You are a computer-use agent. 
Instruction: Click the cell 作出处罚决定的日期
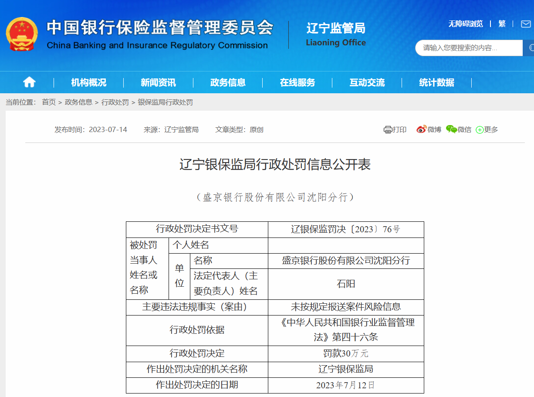(197, 385)
